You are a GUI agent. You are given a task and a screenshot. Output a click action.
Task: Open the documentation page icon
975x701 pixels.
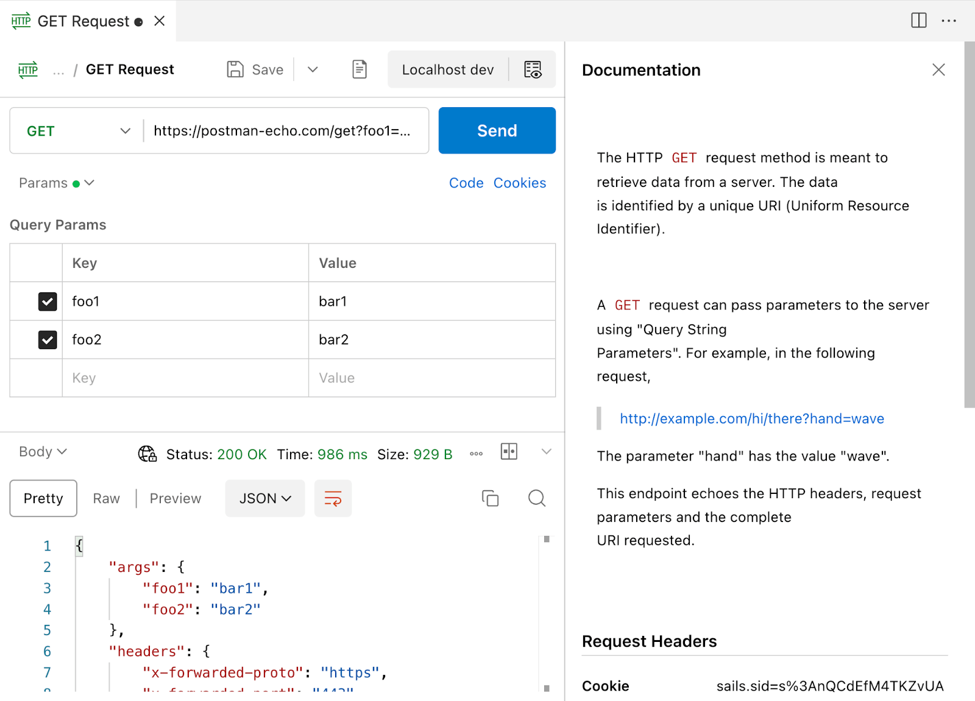(360, 69)
